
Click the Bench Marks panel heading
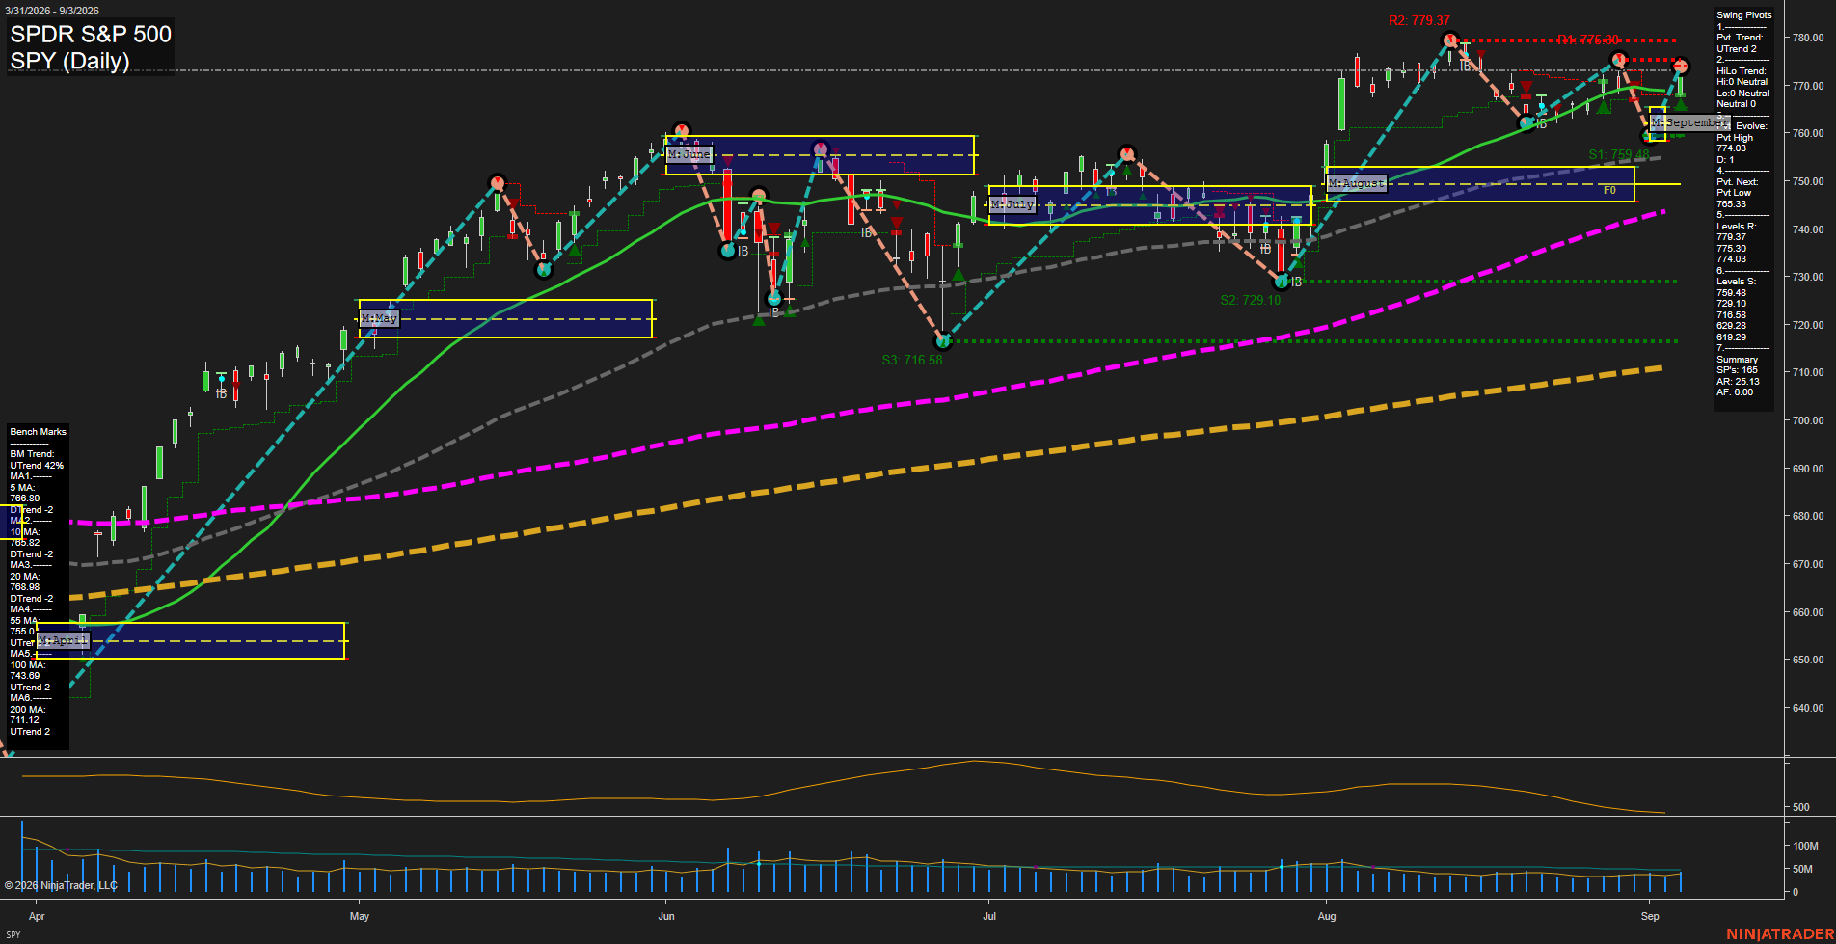point(39,432)
